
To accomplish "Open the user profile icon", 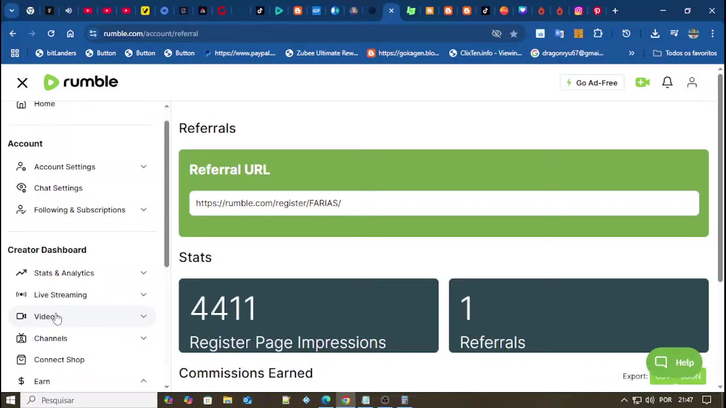I will (692, 83).
